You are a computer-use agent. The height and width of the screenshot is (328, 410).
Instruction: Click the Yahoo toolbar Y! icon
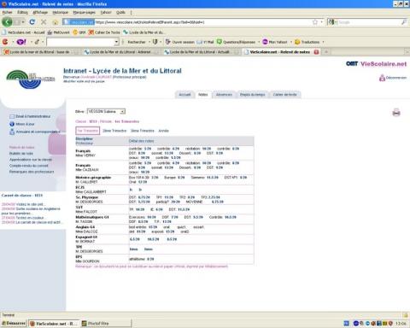click(x=21, y=42)
